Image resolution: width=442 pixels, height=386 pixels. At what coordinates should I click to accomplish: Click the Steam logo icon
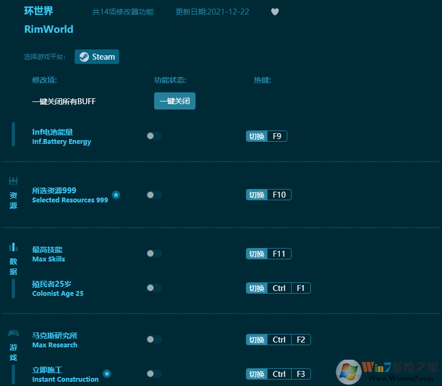84,57
